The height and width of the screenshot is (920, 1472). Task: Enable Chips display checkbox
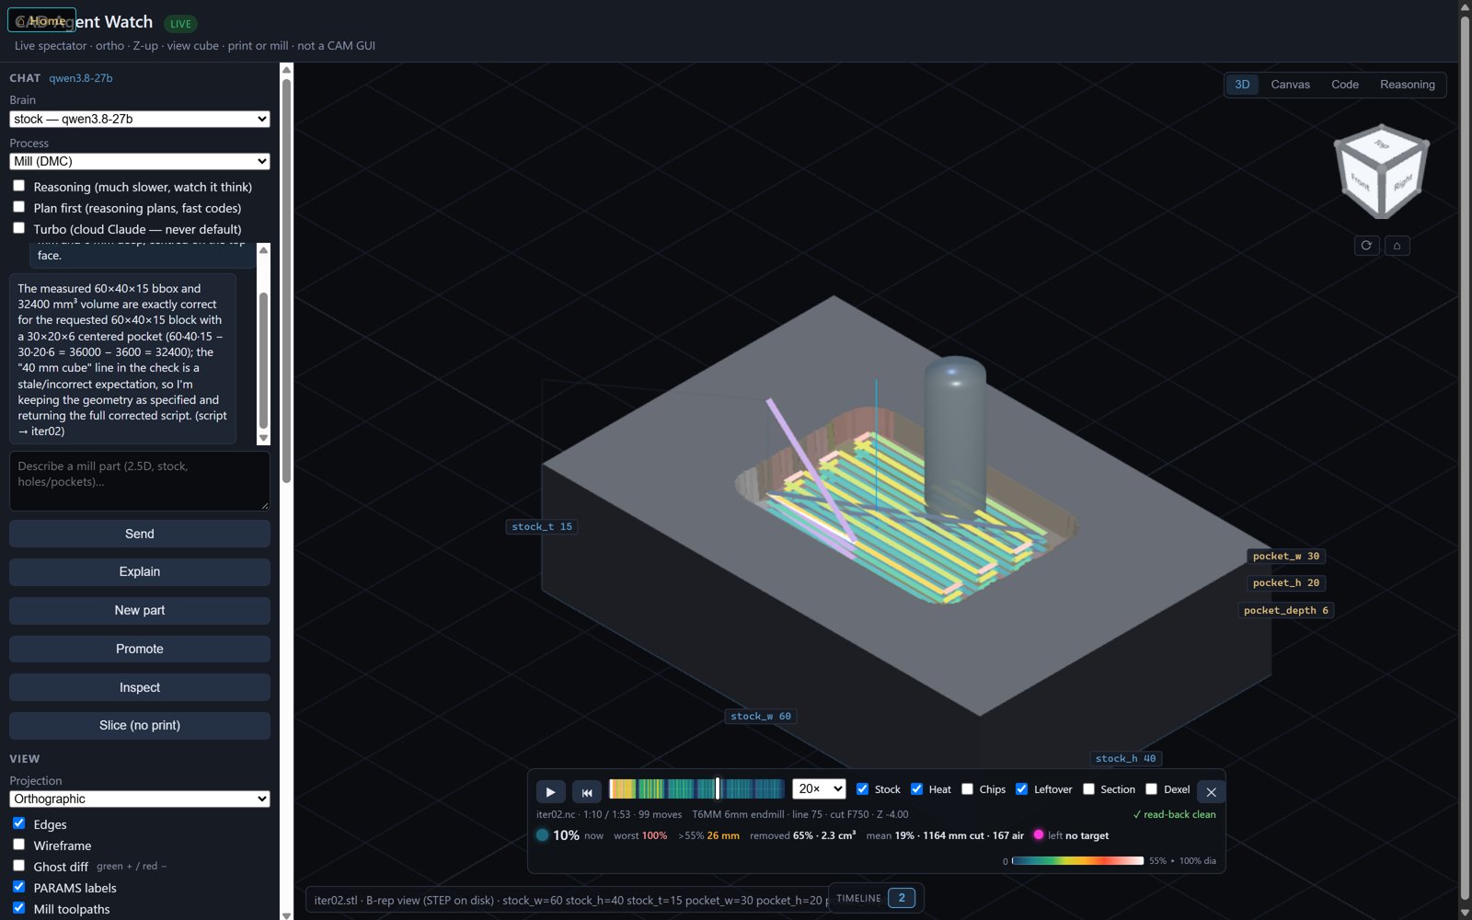click(x=967, y=788)
